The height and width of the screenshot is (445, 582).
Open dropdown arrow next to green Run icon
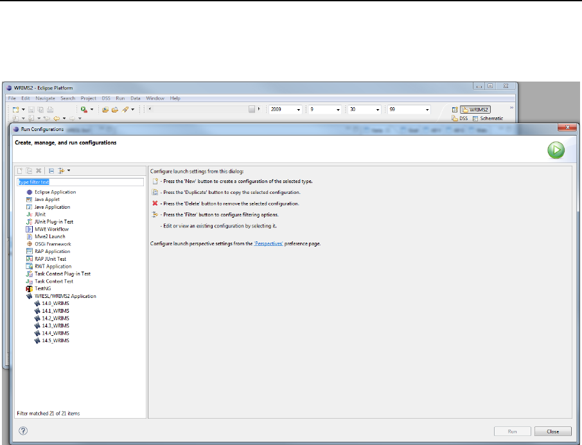tap(92, 110)
